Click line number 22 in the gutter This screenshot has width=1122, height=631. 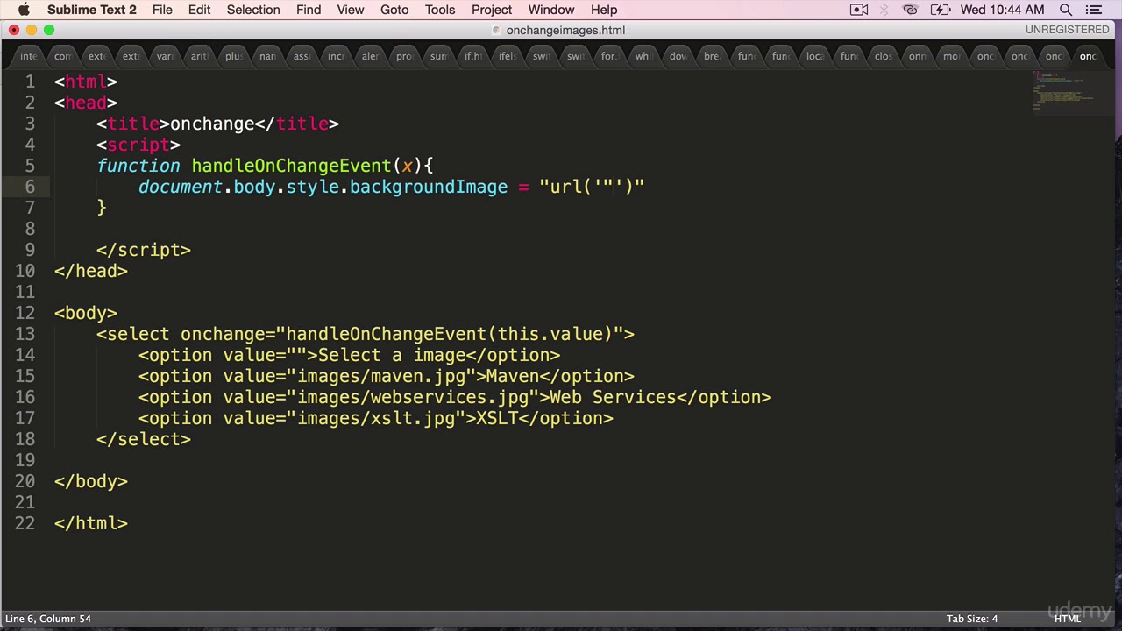coord(25,523)
